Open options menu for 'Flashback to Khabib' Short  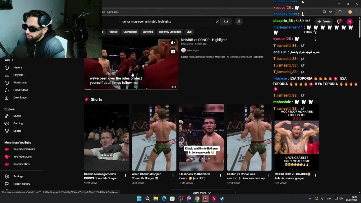pyautogui.click(x=221, y=175)
